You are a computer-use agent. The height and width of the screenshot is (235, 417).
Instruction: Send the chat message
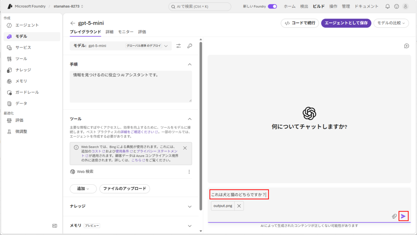click(404, 216)
